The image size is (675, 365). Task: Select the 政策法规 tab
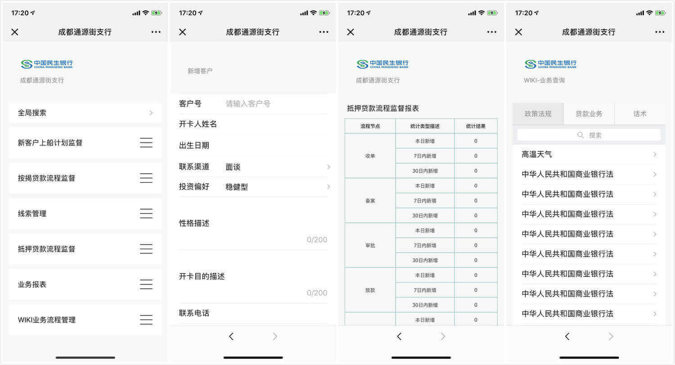pyautogui.click(x=538, y=114)
